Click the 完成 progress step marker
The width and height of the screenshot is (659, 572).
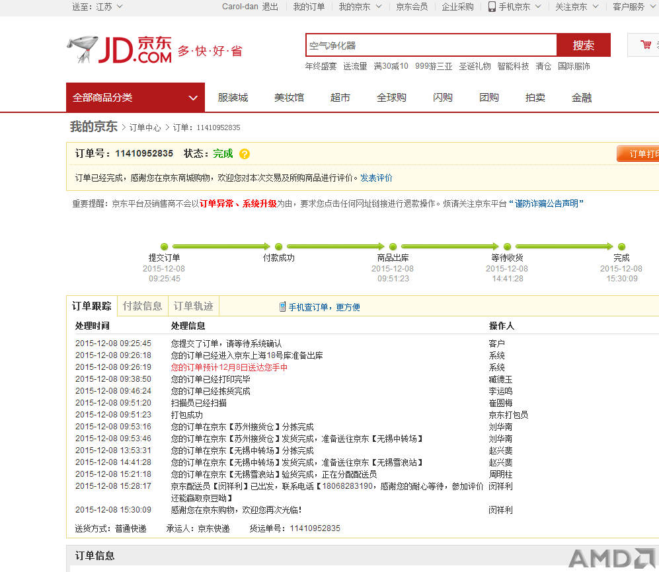(x=621, y=247)
